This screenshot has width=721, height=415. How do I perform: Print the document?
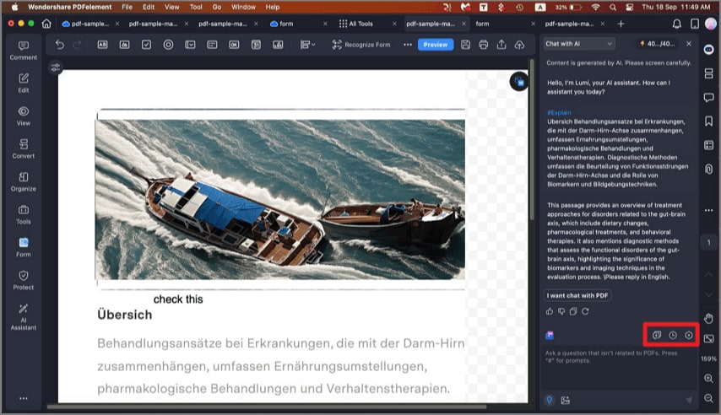point(483,45)
